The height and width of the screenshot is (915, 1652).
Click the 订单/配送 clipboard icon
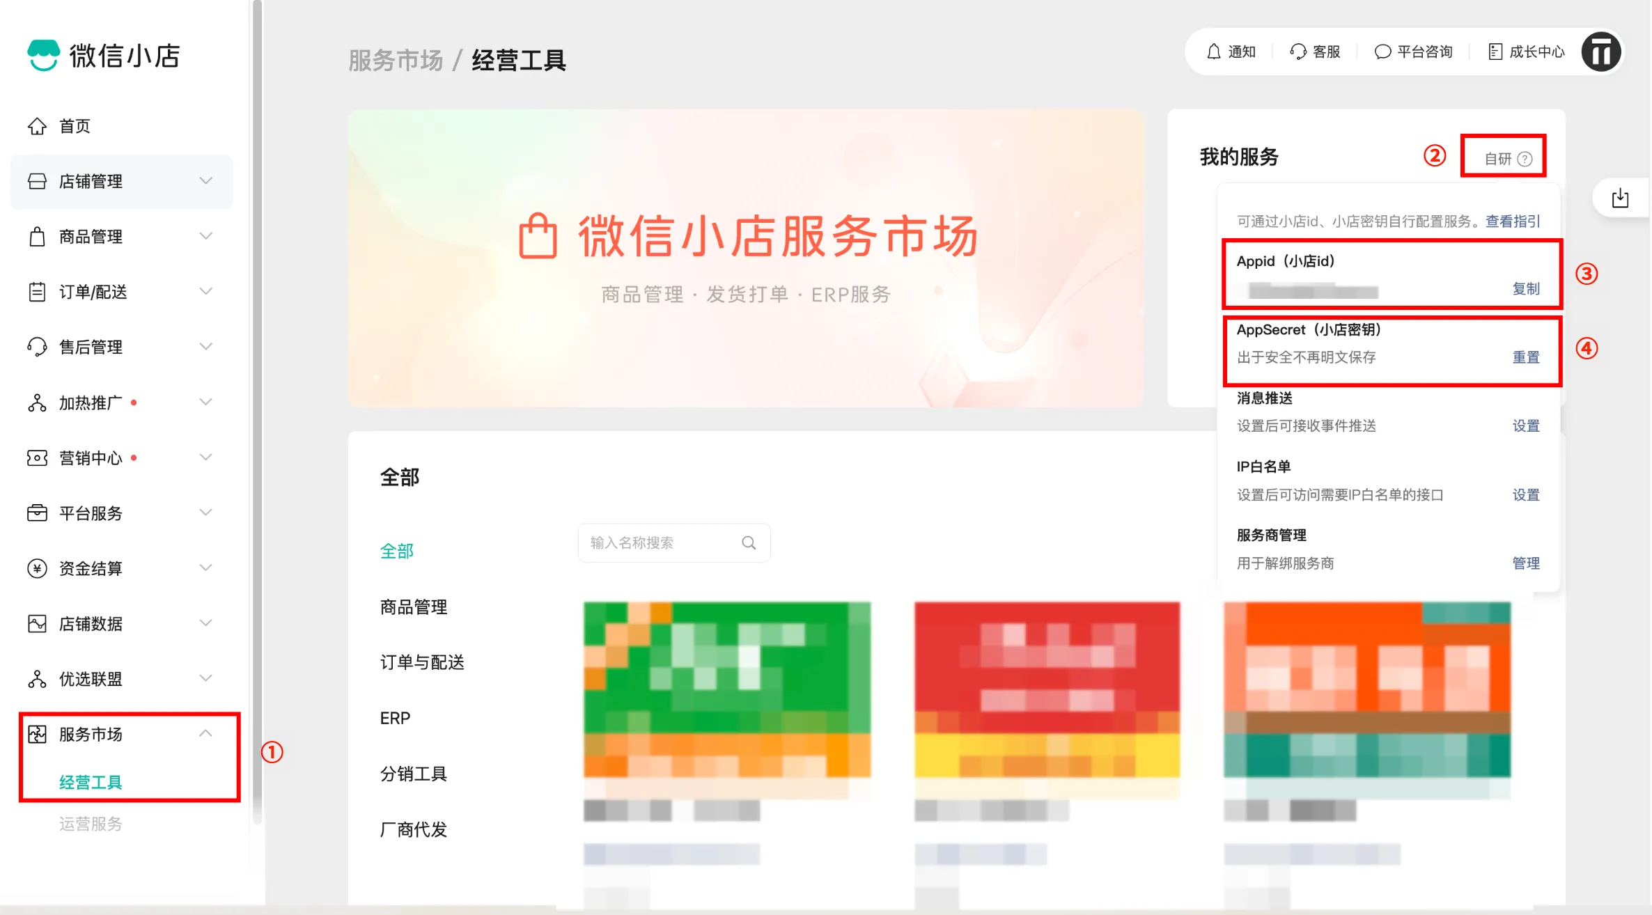pos(37,292)
